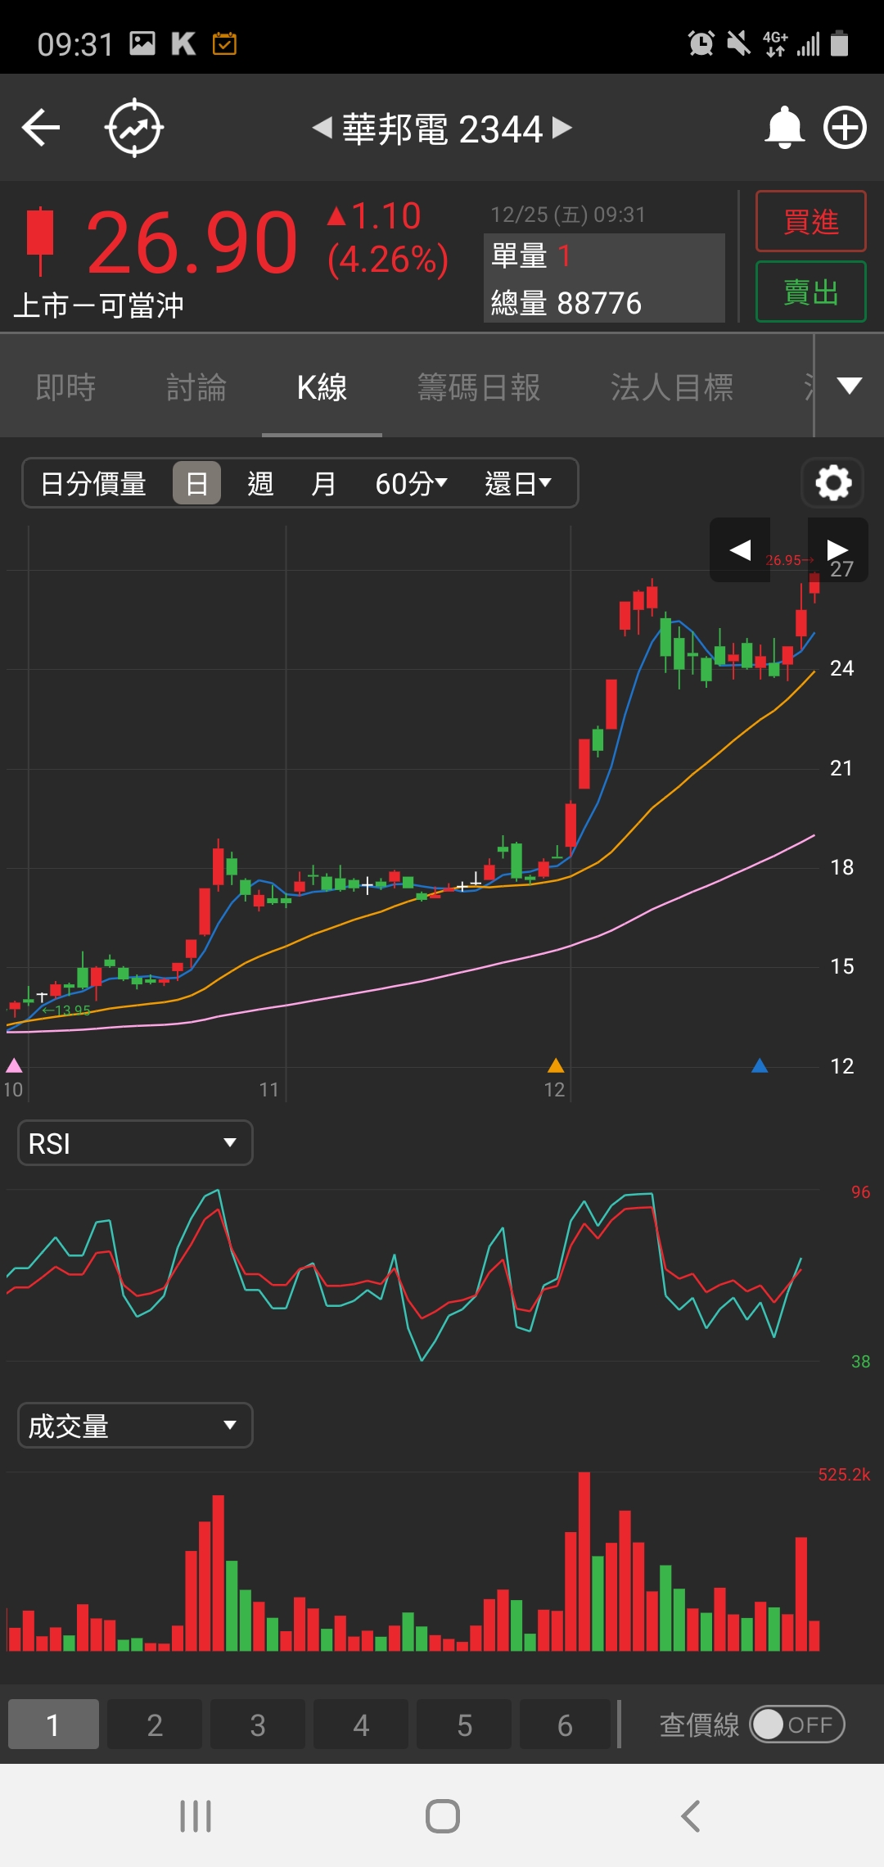Screen dimensions: 884x1867
Task: Toggle the 查價線 OFF switch
Action: 796,1725
